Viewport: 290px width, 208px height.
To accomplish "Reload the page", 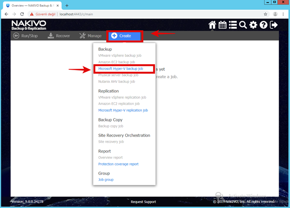I will [x=22, y=14].
